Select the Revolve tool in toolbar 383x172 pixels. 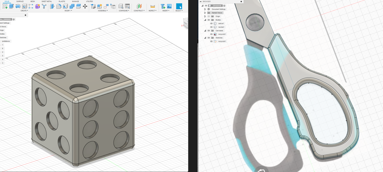click(x=18, y=6)
